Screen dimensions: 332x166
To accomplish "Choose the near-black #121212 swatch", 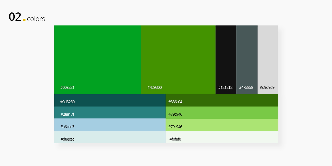I will click(226, 55).
